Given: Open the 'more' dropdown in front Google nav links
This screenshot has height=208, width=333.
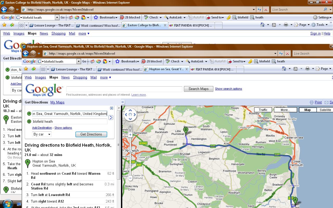Looking at the screenshot, I should 106,77.
